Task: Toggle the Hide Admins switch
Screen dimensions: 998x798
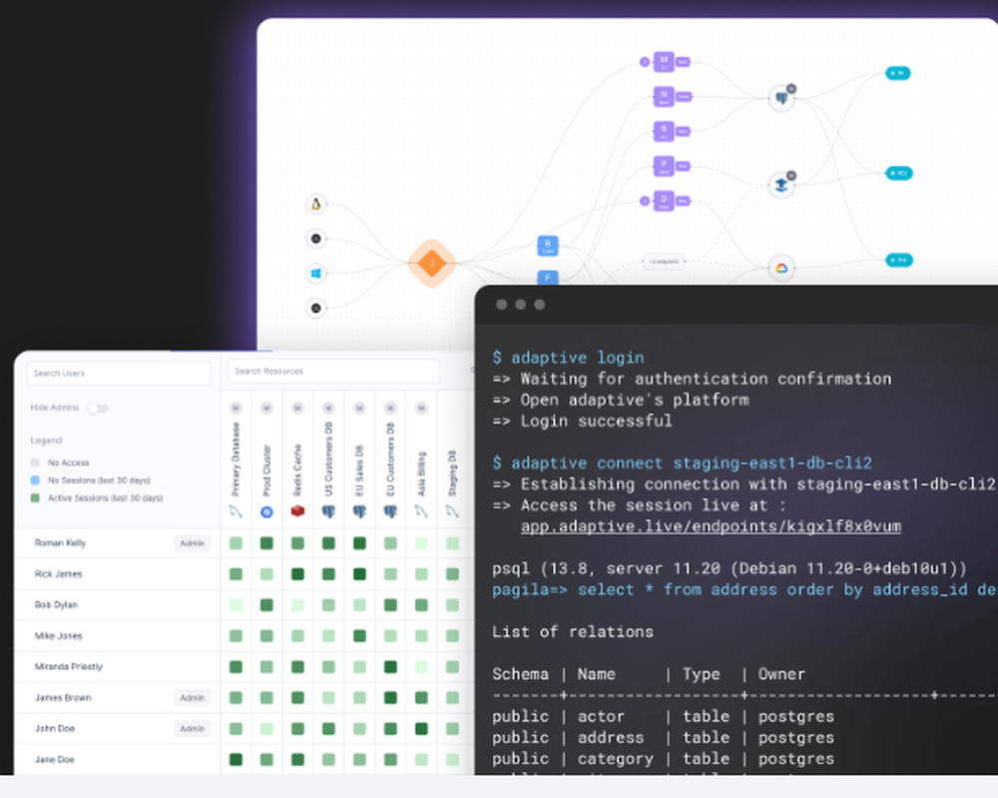Action: click(x=98, y=408)
